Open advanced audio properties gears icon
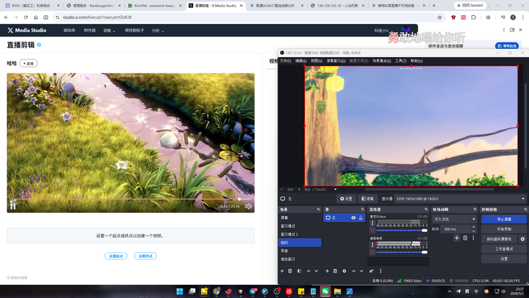 (x=372, y=271)
